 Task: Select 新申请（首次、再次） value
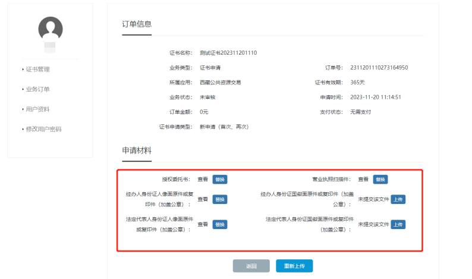tap(224, 127)
